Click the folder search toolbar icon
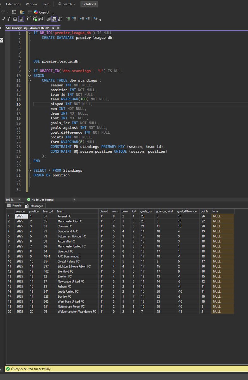 click(22, 12)
